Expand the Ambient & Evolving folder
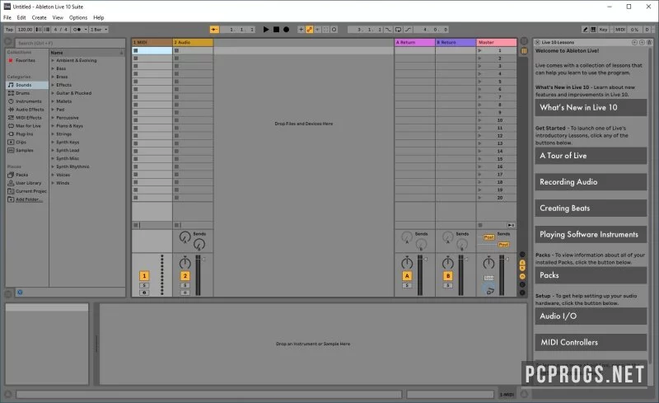 (53, 61)
